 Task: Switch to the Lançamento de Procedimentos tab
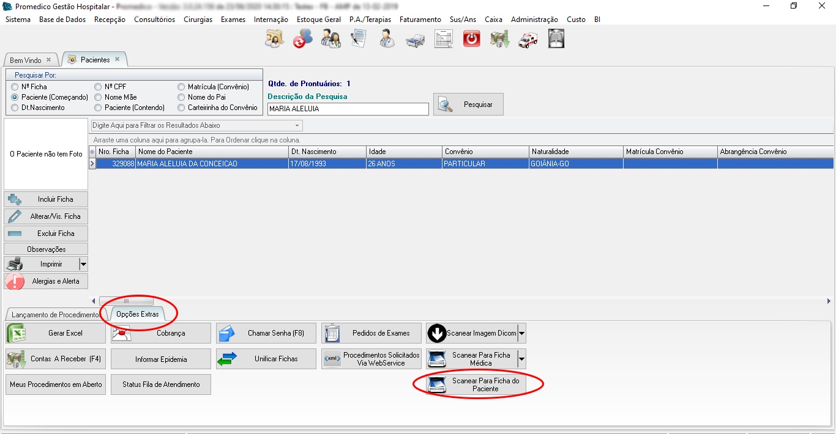55,315
